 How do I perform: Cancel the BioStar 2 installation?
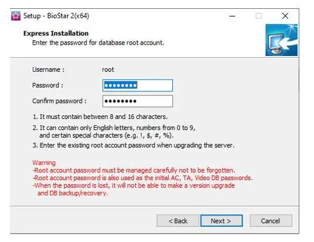pos(270,221)
